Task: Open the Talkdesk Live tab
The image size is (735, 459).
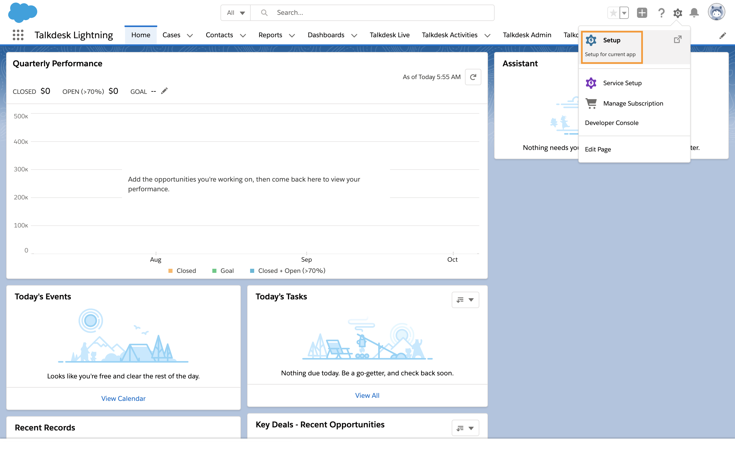Action: [x=389, y=35]
